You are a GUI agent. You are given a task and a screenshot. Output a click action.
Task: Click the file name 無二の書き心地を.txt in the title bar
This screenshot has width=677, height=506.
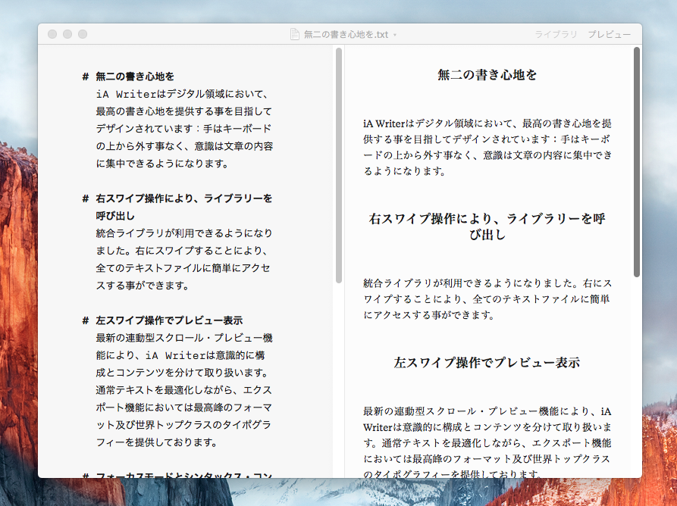point(346,35)
